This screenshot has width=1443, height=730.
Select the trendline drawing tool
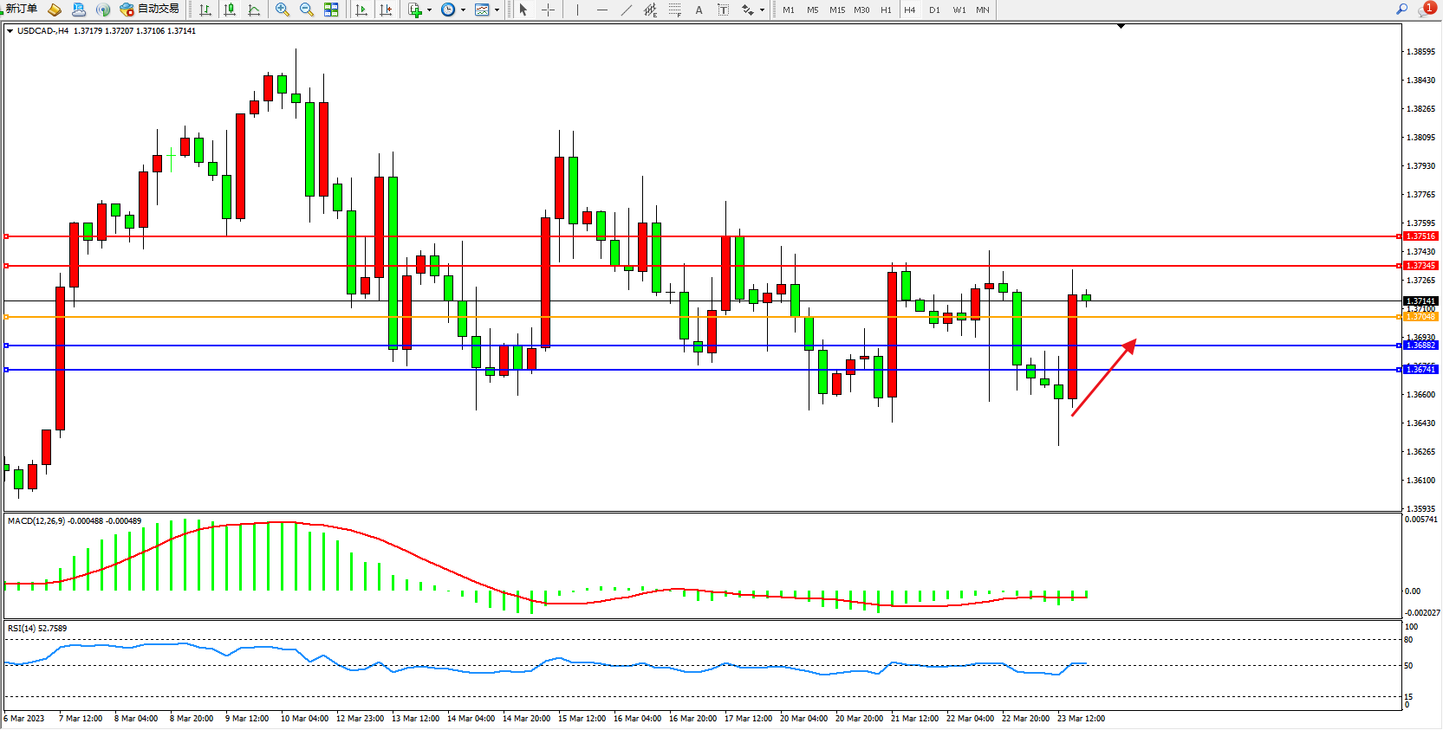point(626,10)
